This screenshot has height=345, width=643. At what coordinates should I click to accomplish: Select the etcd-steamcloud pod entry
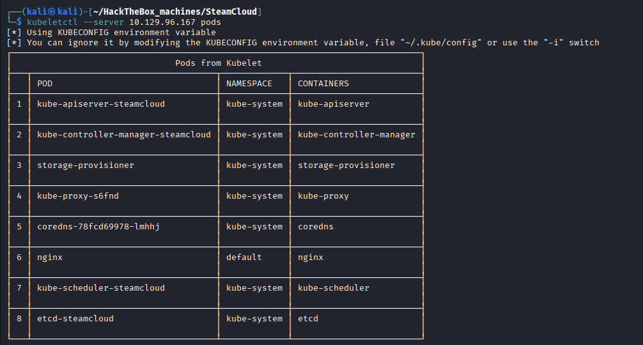pos(75,319)
